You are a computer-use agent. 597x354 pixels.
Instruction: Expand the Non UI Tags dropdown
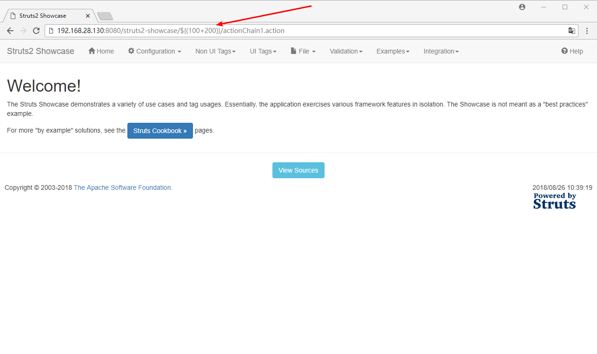(215, 51)
